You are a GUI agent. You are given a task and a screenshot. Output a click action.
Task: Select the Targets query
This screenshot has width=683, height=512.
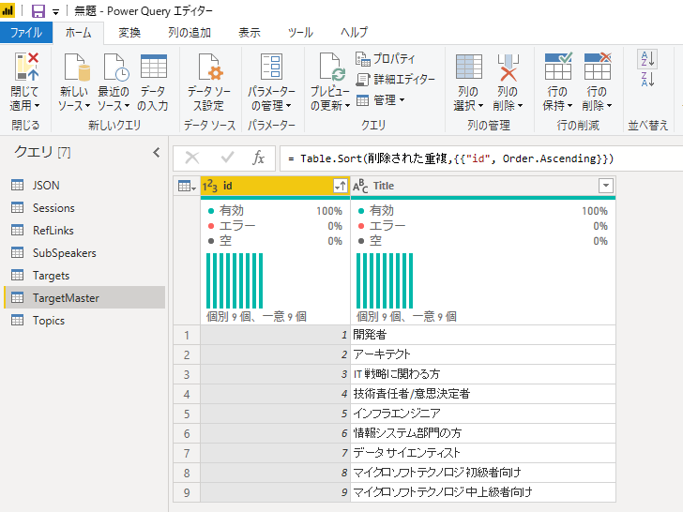[84, 276]
